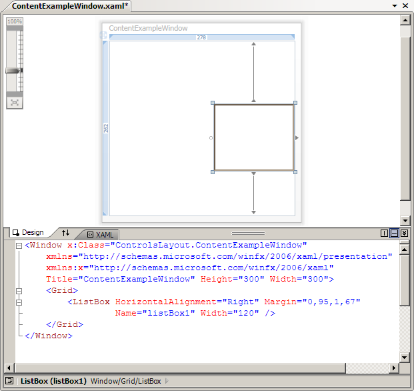Click the grid move handle icon
414x391 pixels.
pos(103,35)
